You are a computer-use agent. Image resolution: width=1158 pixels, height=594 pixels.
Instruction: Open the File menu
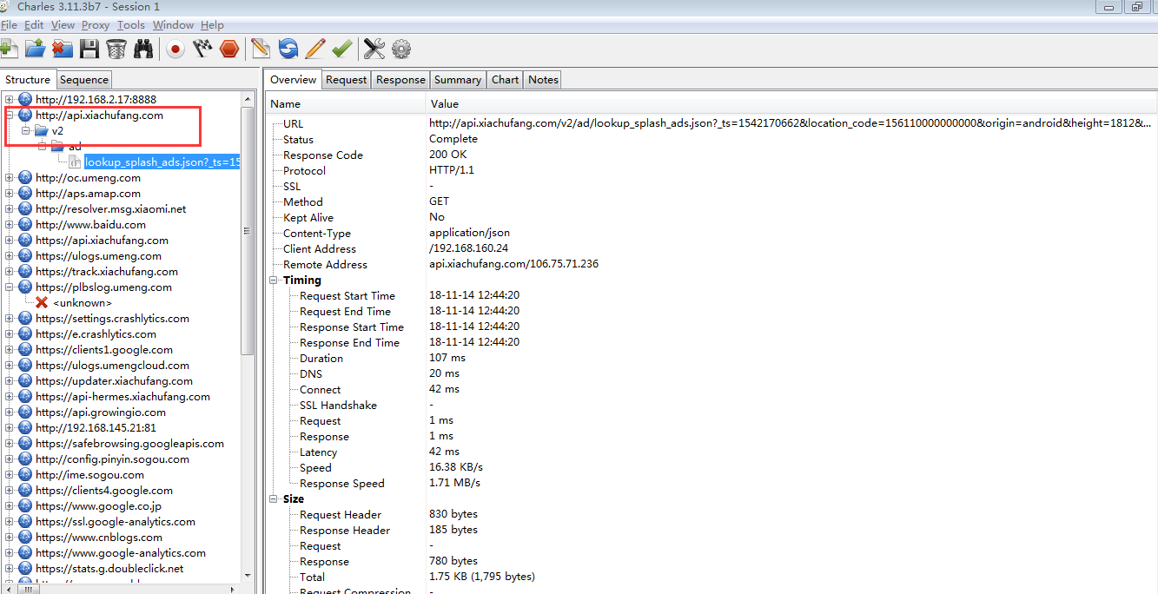point(9,25)
